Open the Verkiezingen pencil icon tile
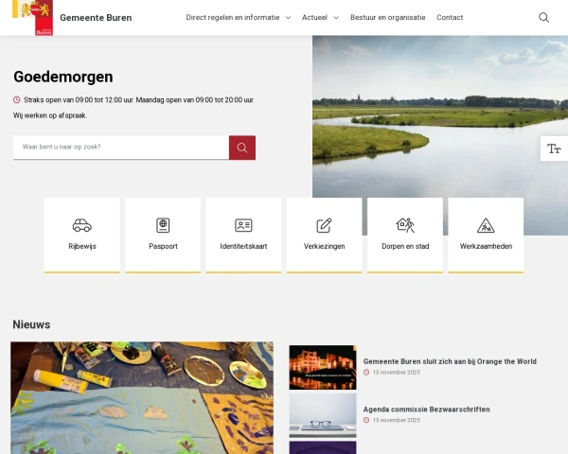The image size is (568, 454). (324, 235)
